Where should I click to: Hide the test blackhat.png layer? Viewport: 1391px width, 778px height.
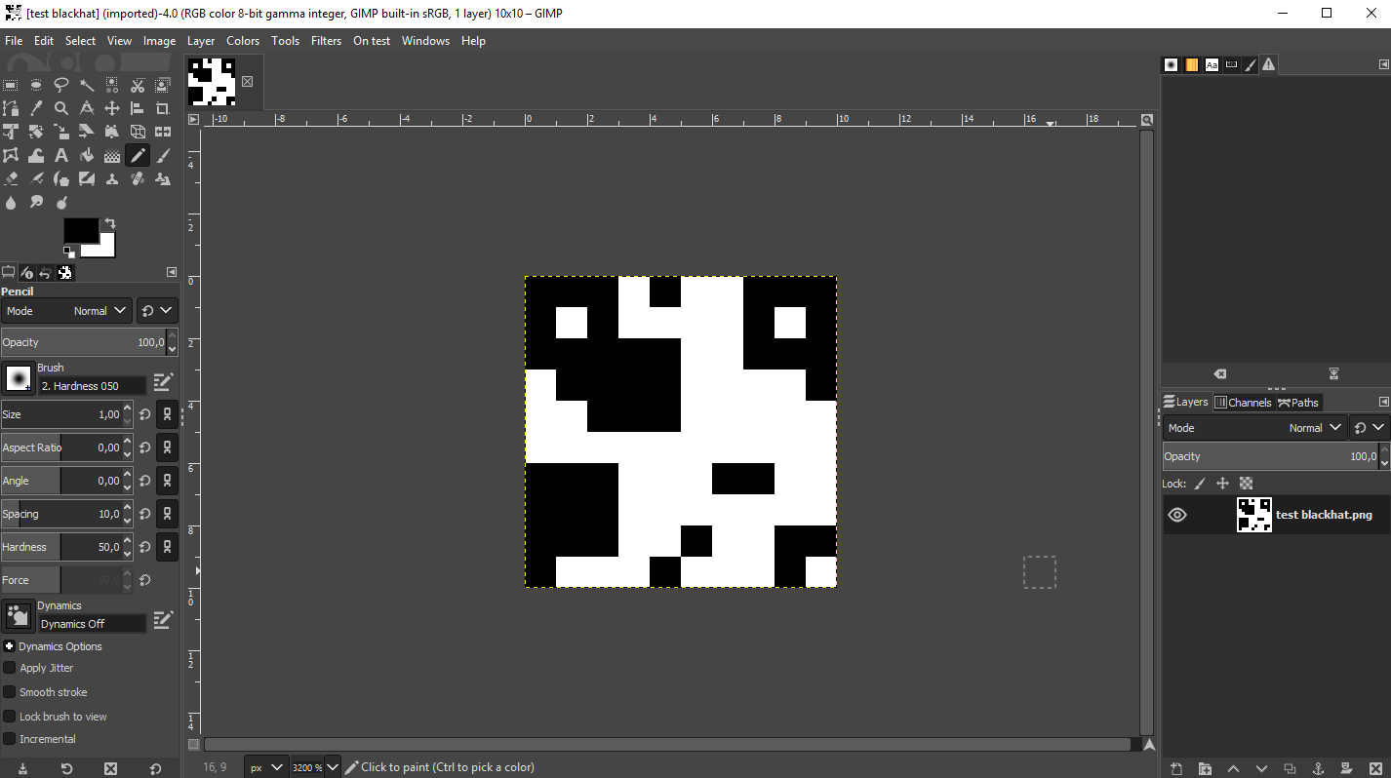coord(1177,515)
